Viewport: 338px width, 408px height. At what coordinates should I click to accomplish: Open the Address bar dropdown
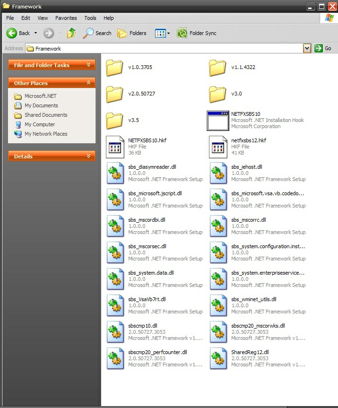pyautogui.click(x=307, y=48)
